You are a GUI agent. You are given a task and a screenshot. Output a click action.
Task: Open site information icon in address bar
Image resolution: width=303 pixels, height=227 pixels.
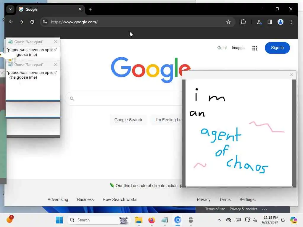point(45,22)
